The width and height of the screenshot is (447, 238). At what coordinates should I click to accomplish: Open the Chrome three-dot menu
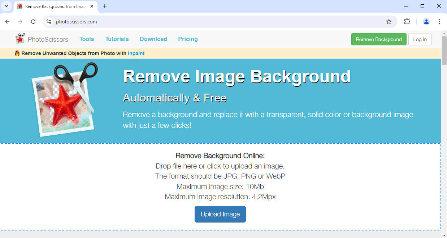point(439,22)
